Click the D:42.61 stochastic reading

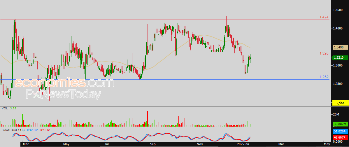45,129
